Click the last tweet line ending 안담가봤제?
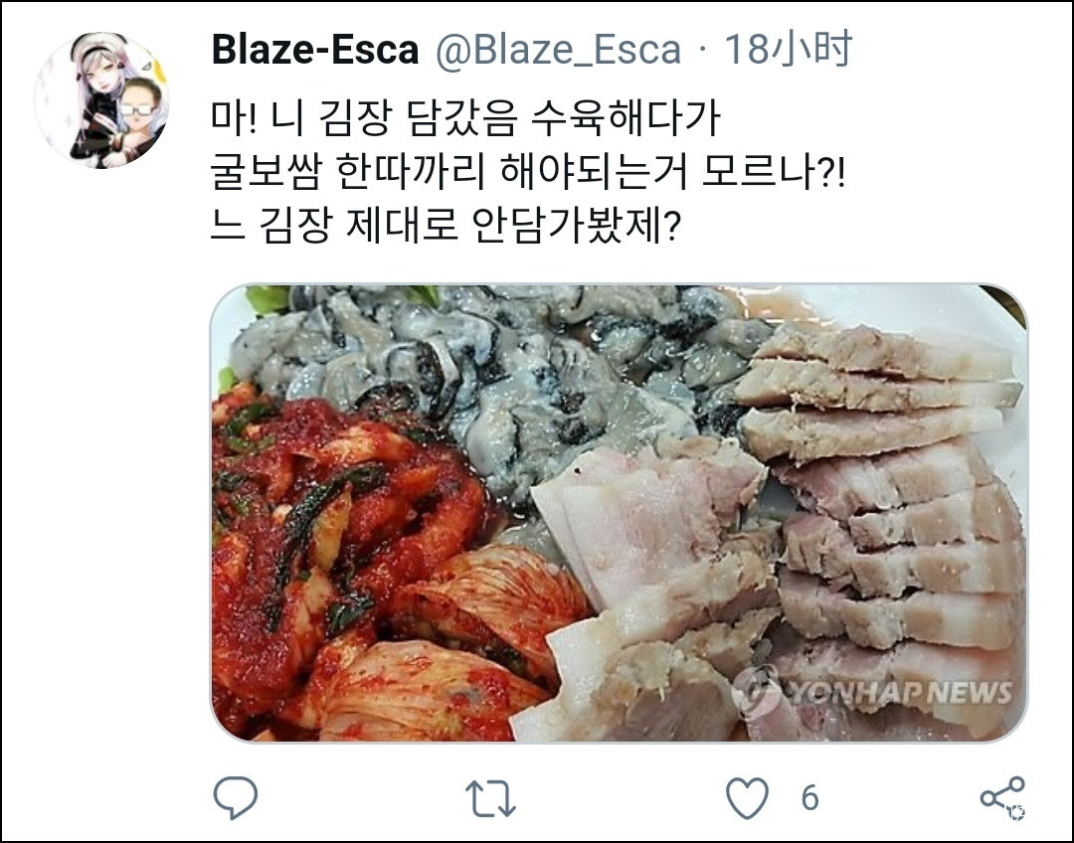This screenshot has width=1074, height=843. pos(446,226)
